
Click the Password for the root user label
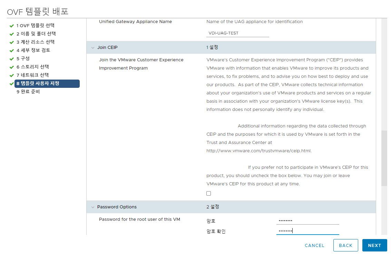point(139,219)
